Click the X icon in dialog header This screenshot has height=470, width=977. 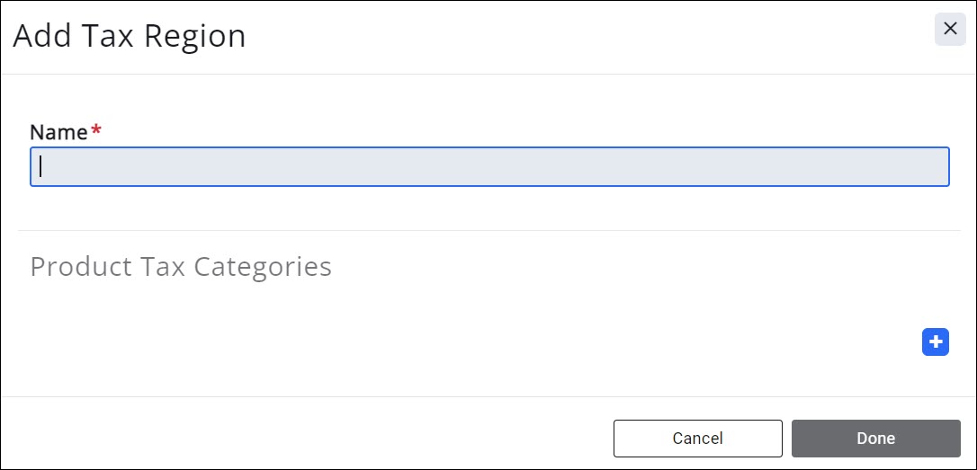pos(950,30)
